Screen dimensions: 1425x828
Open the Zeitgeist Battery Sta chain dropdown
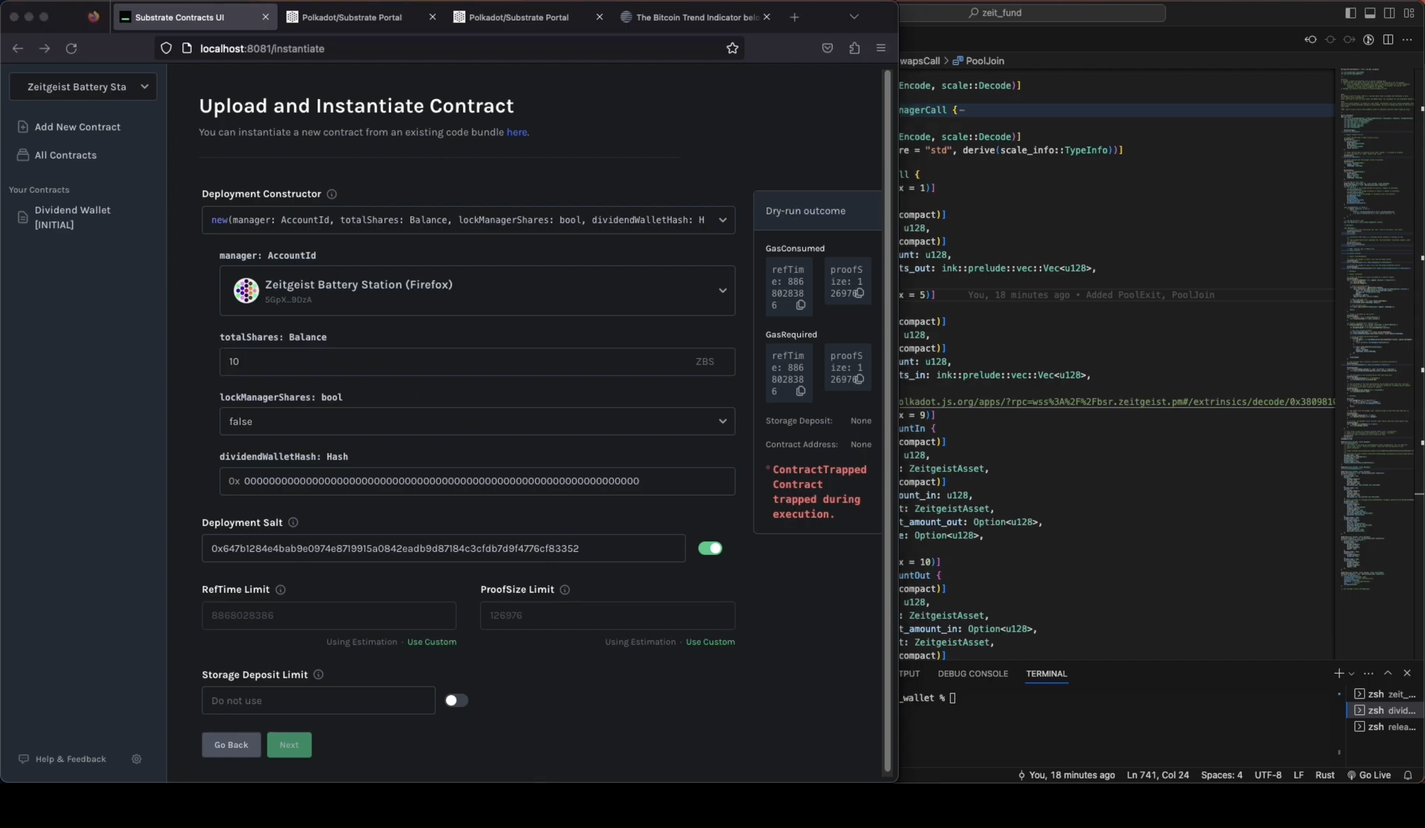[x=83, y=87]
